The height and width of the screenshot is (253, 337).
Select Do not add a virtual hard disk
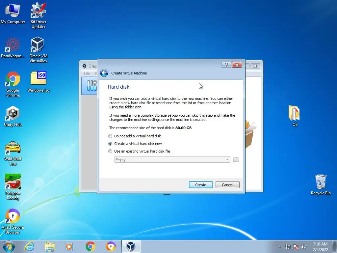click(135, 136)
